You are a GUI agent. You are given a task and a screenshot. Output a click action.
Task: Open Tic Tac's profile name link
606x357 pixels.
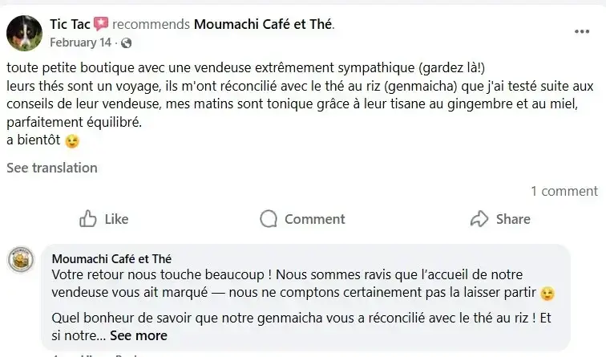point(70,24)
